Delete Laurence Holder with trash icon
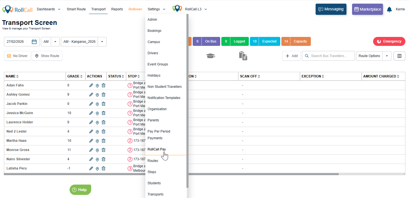This screenshot has width=409, height=198. pos(104,122)
